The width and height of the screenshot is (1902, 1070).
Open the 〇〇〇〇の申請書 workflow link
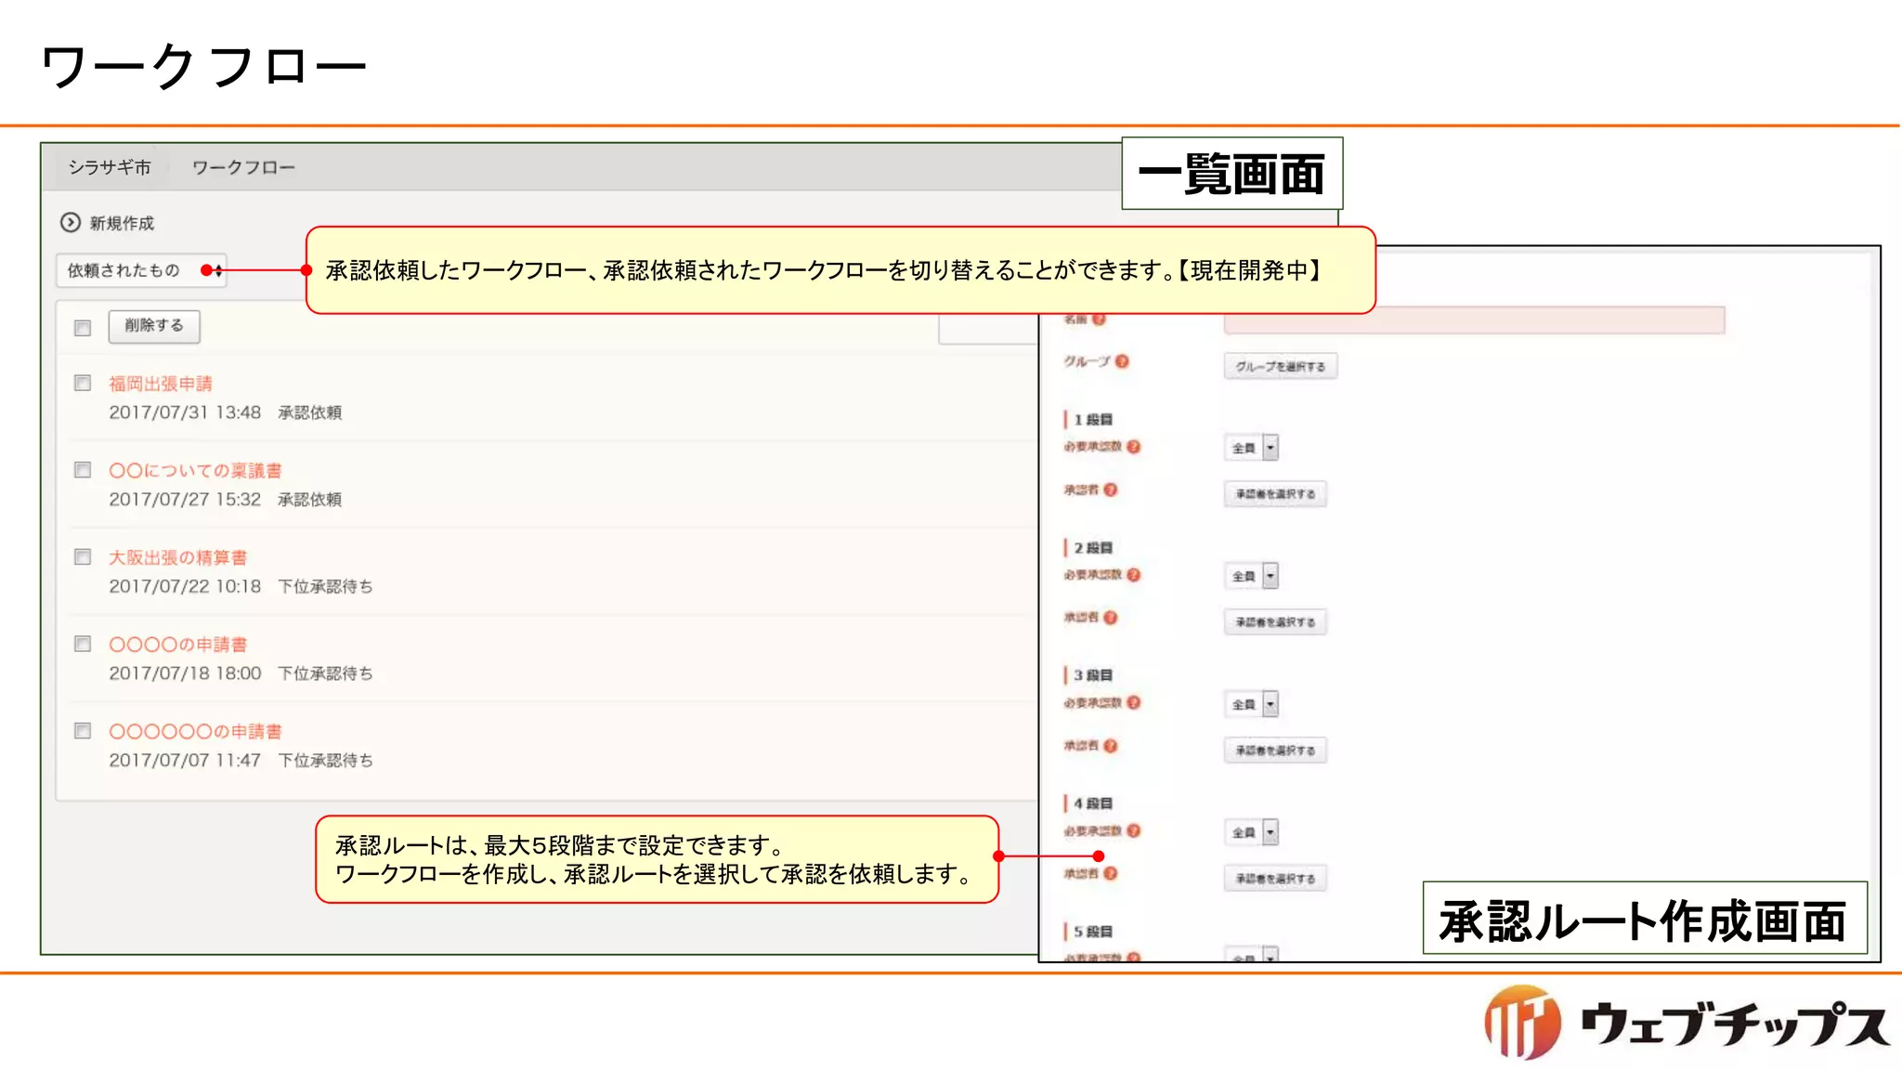point(178,645)
